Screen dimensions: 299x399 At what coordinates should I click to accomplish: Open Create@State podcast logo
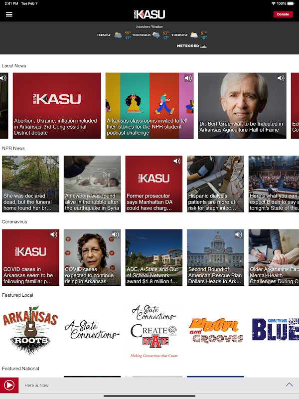click(x=154, y=331)
